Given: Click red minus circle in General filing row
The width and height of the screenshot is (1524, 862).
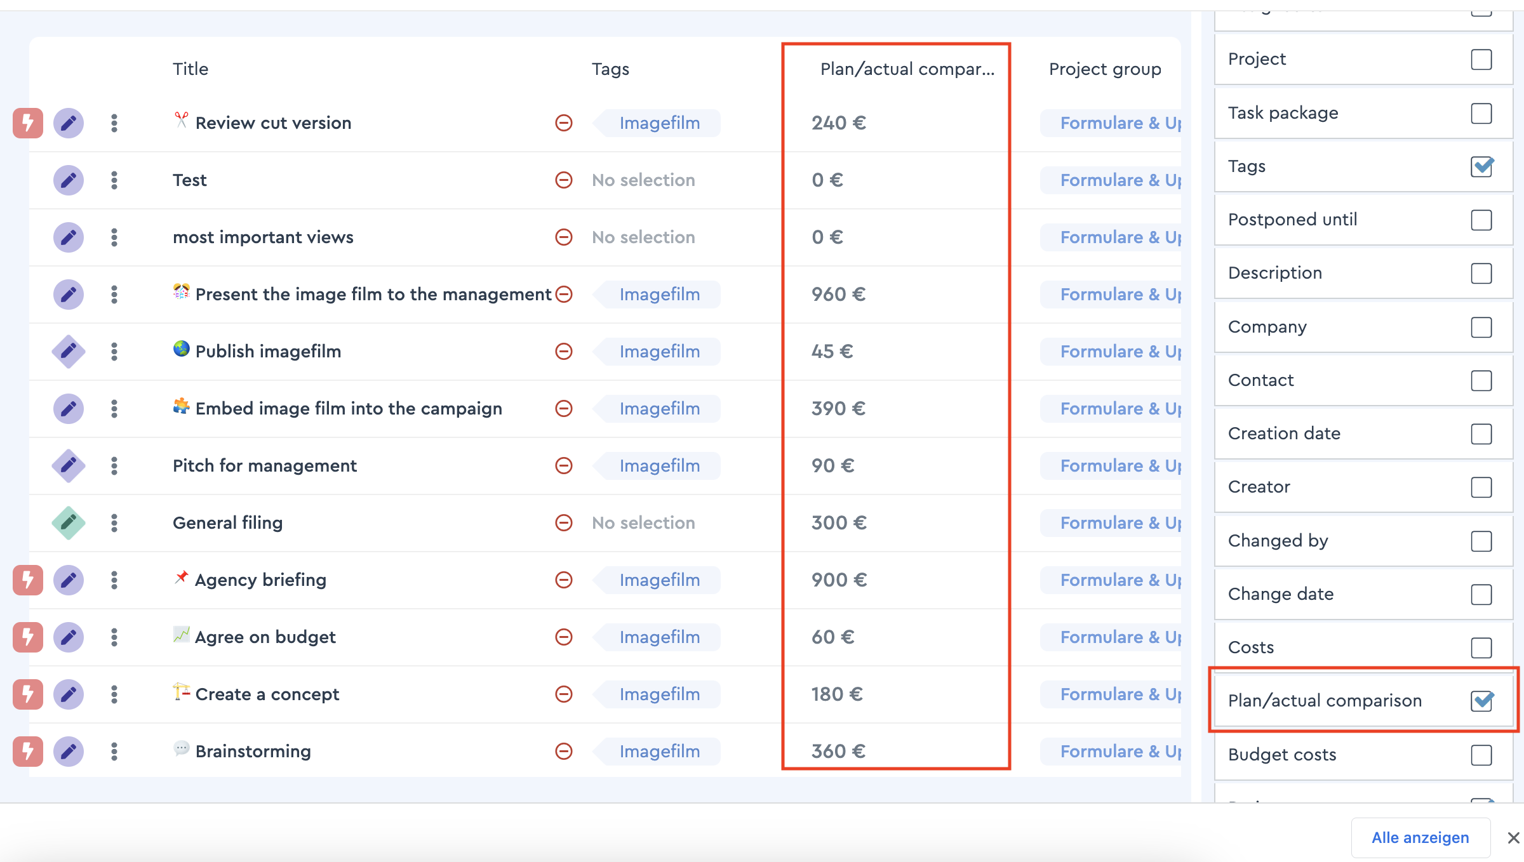Looking at the screenshot, I should [564, 523].
